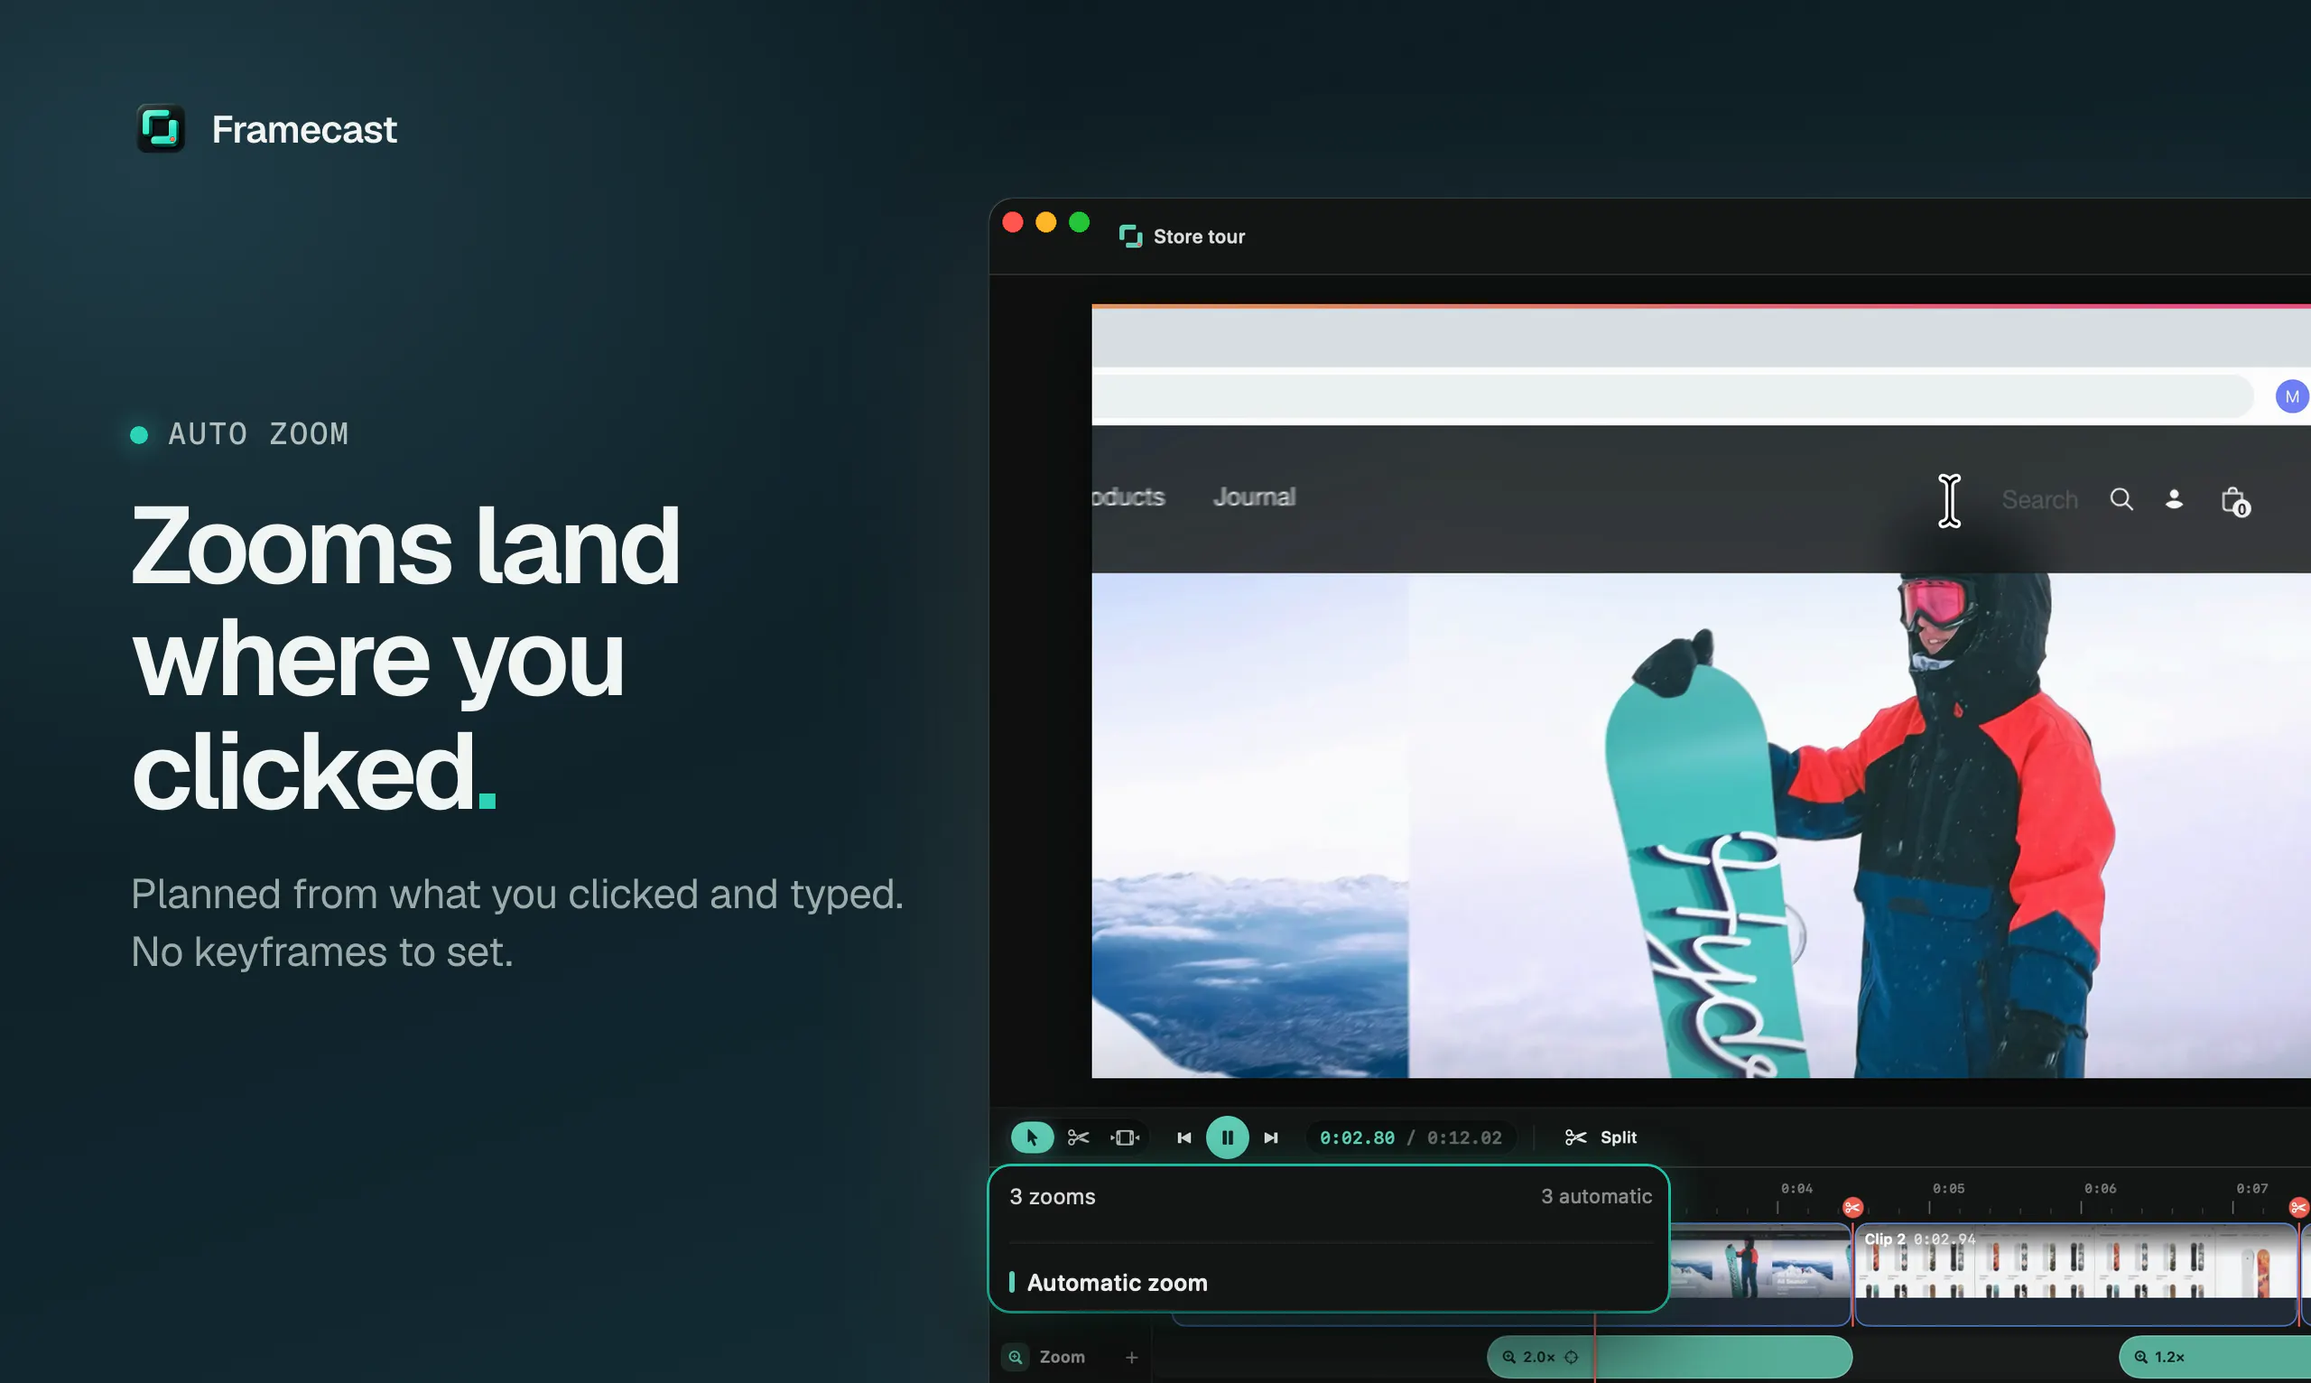Image resolution: width=2311 pixels, height=1383 pixels.
Task: Pause playback with the green button
Action: (x=1227, y=1137)
